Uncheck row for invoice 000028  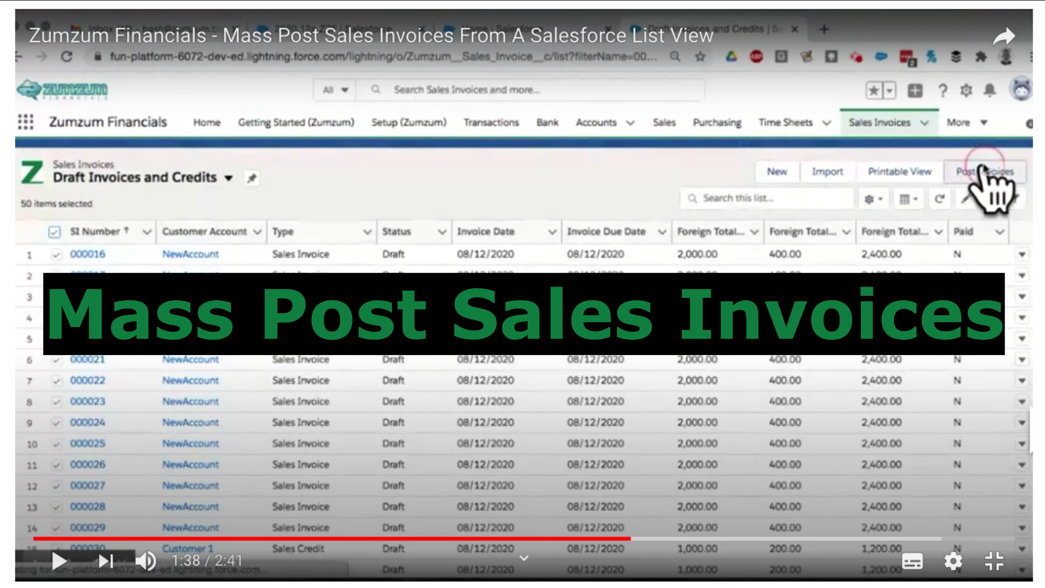[56, 507]
